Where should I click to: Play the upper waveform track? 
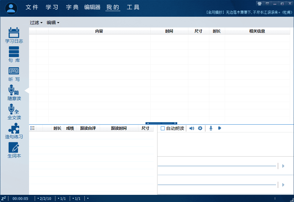point(283,166)
